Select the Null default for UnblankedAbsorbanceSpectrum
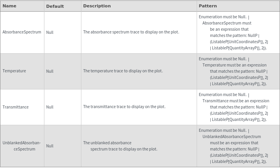 click(50, 146)
